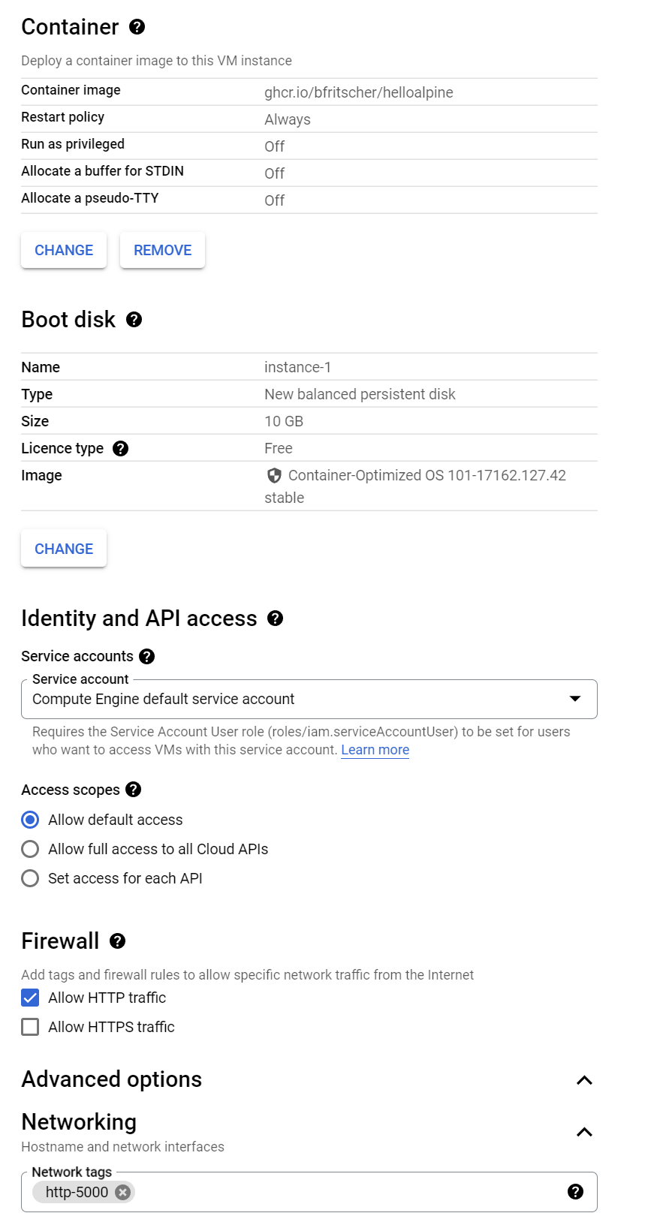Image resolution: width=657 pixels, height=1216 pixels.
Task: Collapse the Networking section
Action: [x=584, y=1132]
